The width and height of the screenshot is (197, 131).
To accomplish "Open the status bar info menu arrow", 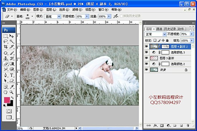I will coord(76,128).
